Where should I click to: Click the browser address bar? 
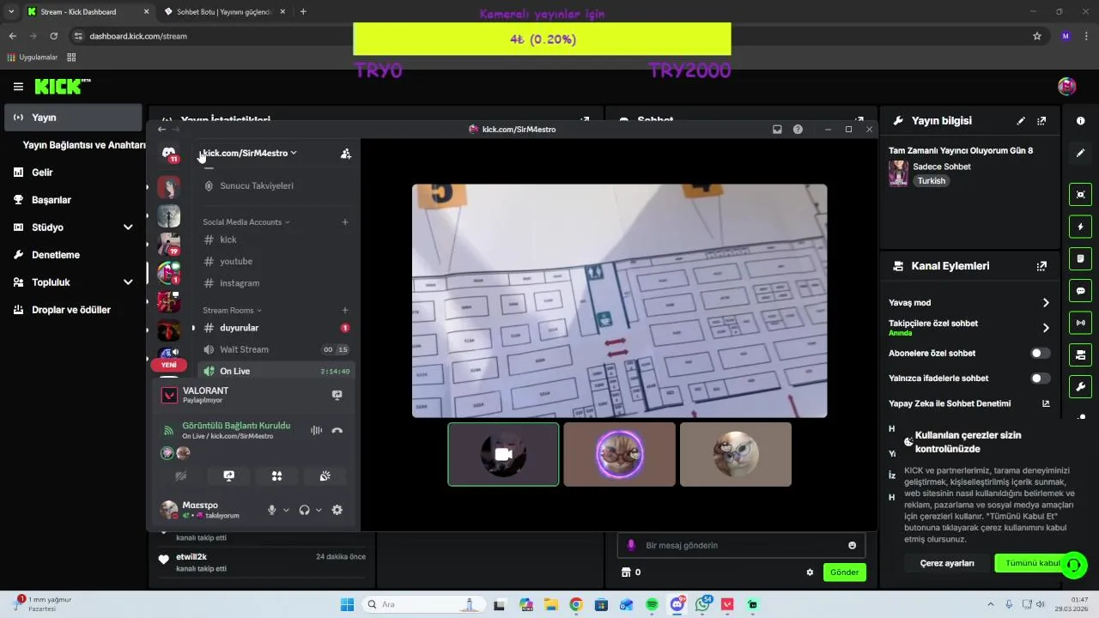(x=549, y=36)
